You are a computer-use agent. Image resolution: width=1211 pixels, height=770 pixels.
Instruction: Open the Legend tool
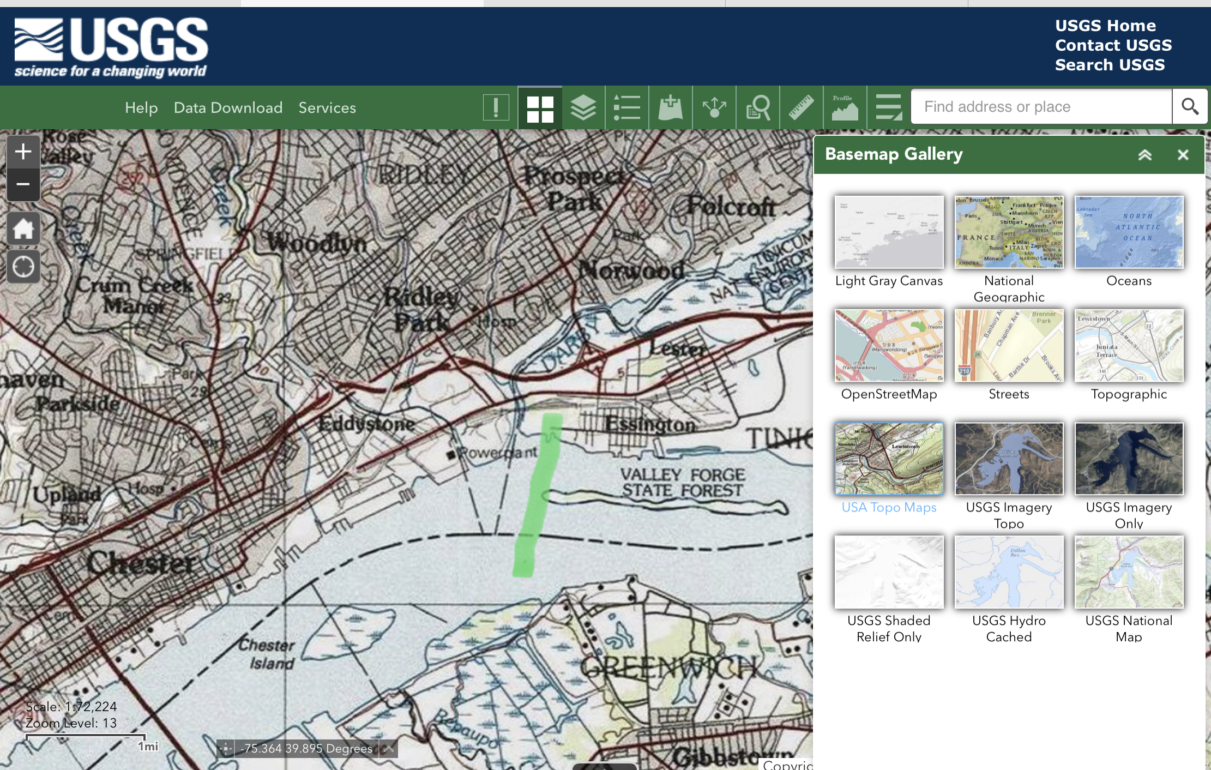626,107
